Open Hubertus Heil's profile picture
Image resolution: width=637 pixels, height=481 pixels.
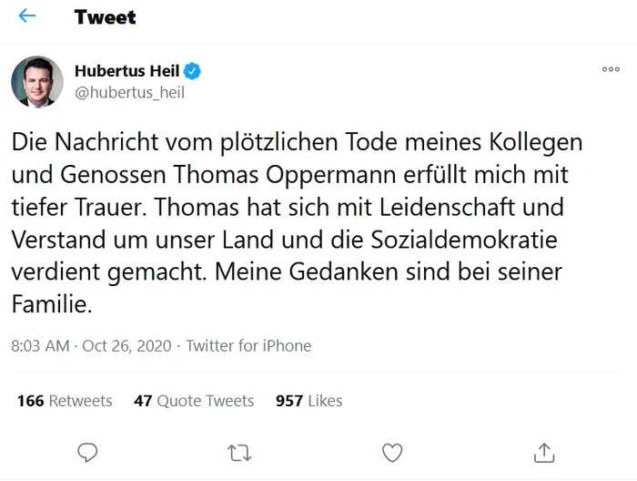click(x=37, y=82)
